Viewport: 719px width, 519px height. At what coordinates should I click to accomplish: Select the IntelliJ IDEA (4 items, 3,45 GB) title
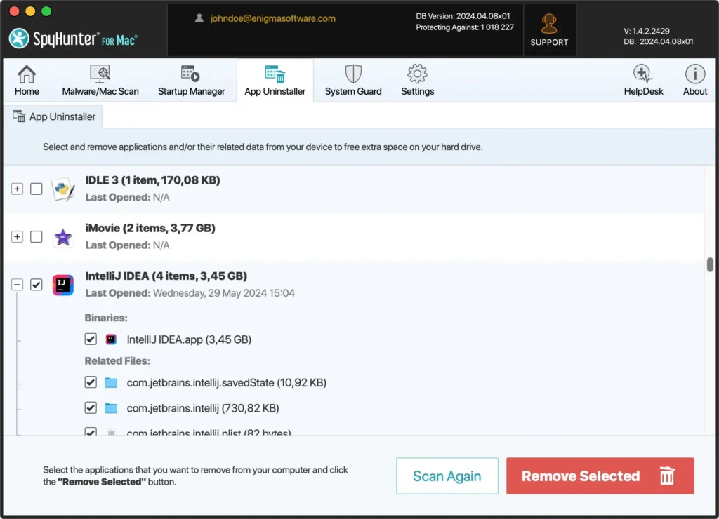tap(166, 276)
